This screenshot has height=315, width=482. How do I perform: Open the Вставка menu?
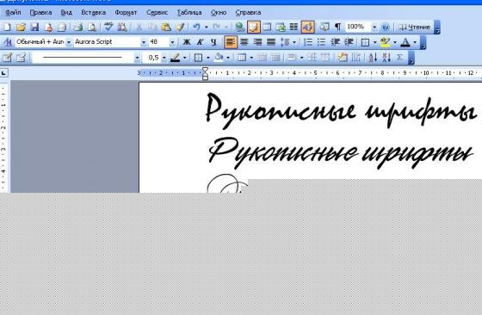[x=94, y=13]
